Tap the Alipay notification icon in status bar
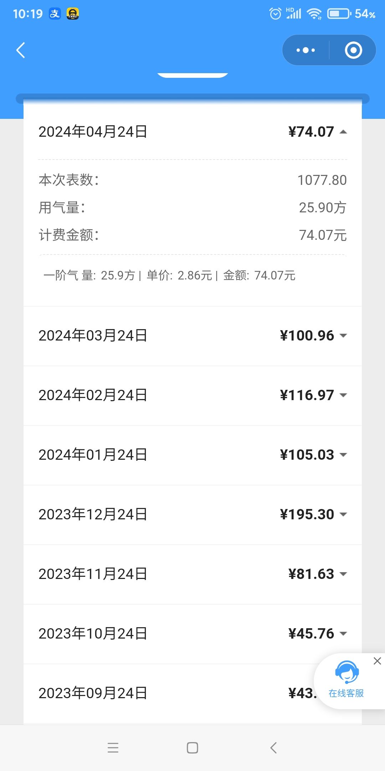 [55, 14]
